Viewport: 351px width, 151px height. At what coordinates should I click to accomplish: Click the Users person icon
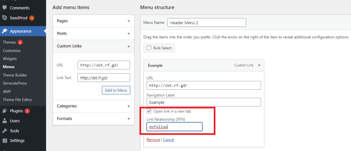[4, 121]
